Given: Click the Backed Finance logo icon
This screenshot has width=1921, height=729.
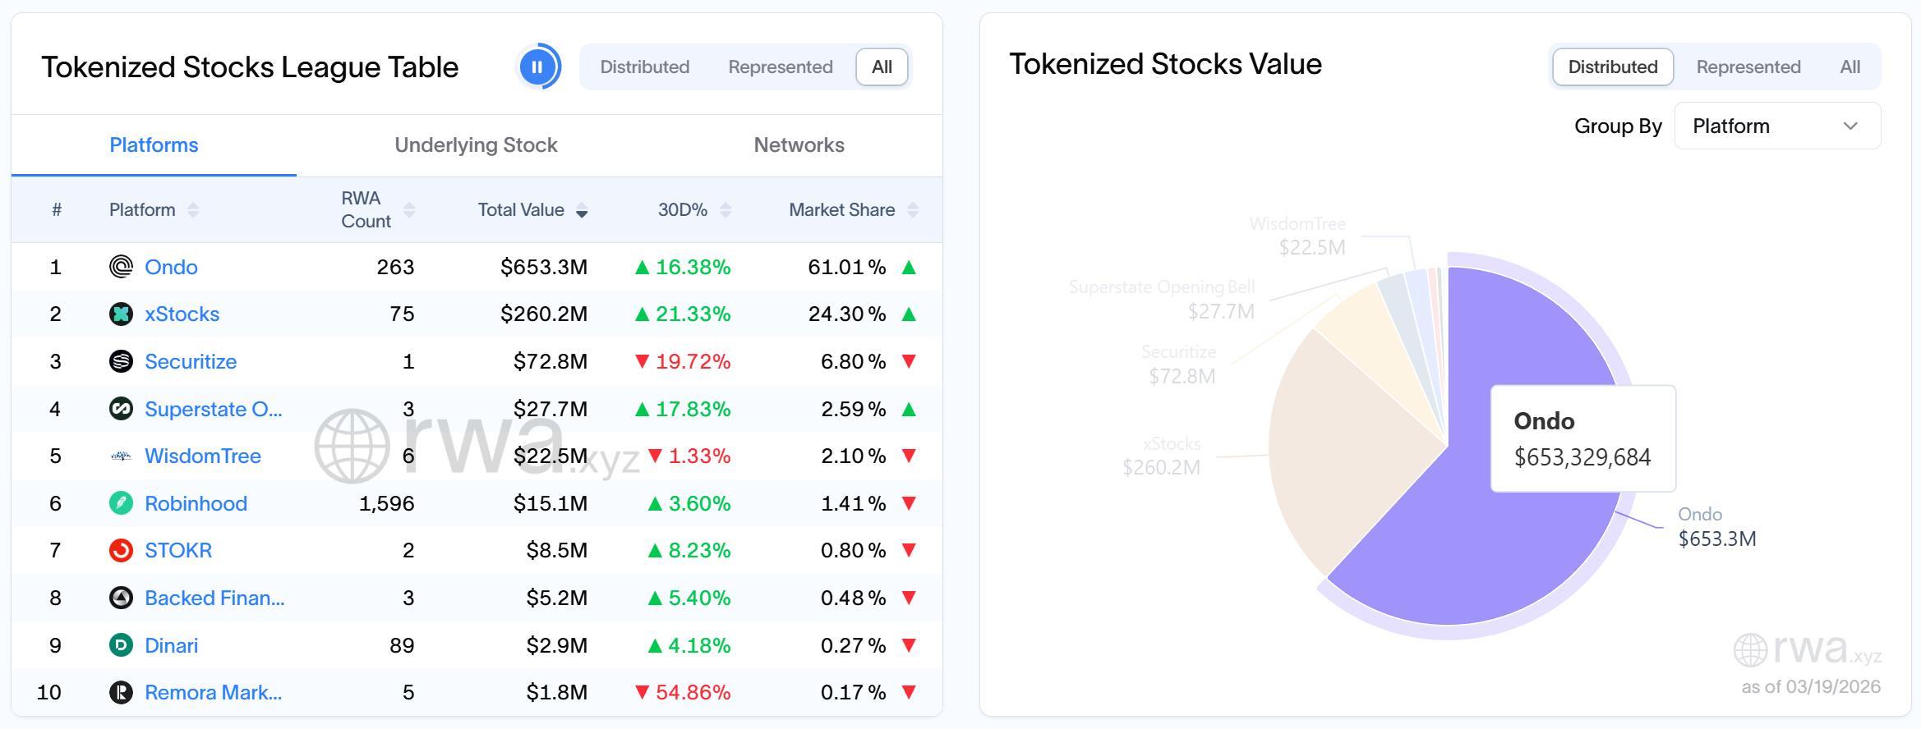Looking at the screenshot, I should 121,598.
